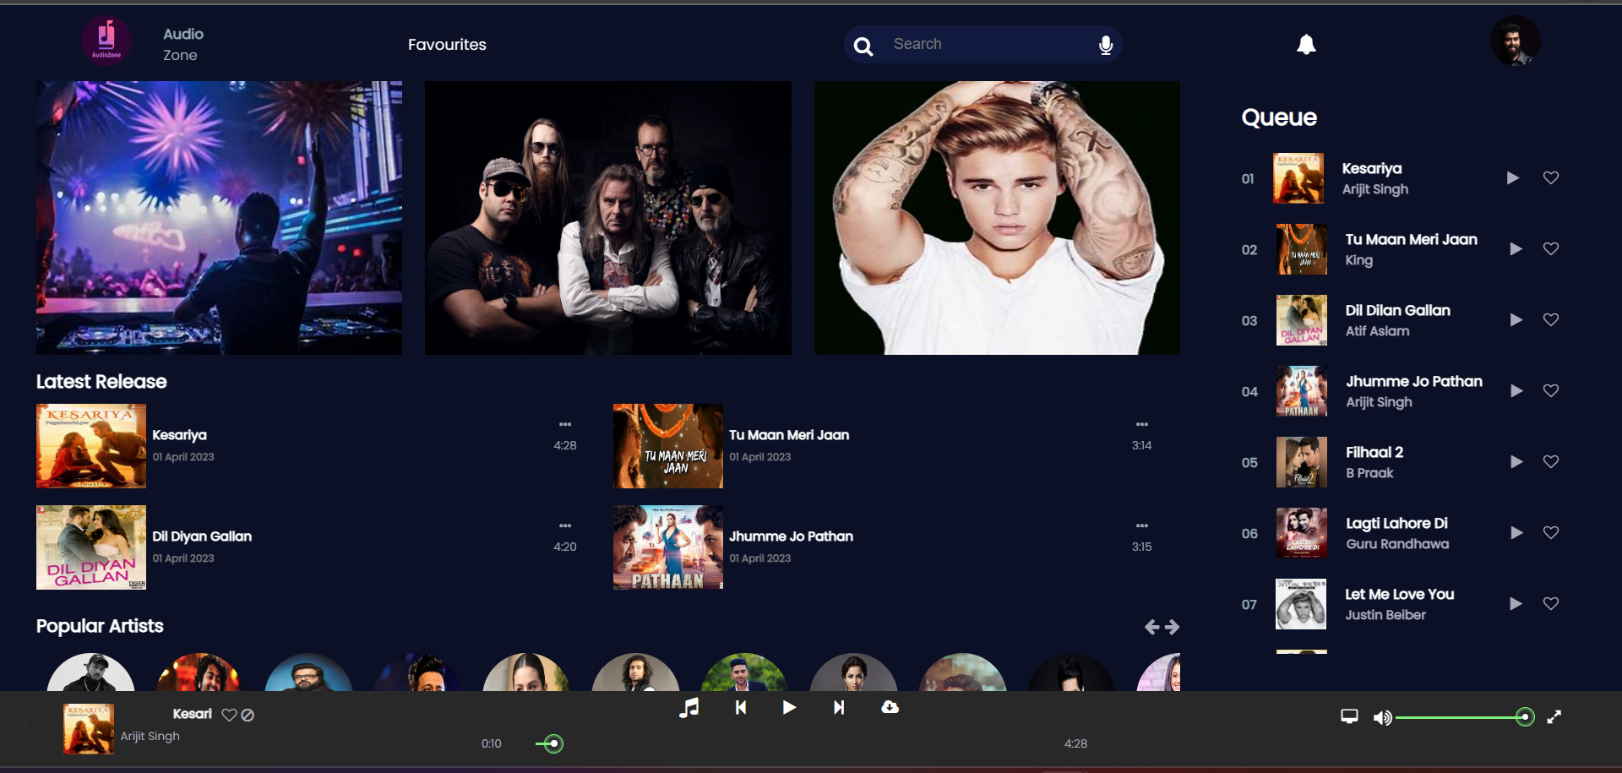
Task: Open the Favourites section
Action: pos(447,45)
